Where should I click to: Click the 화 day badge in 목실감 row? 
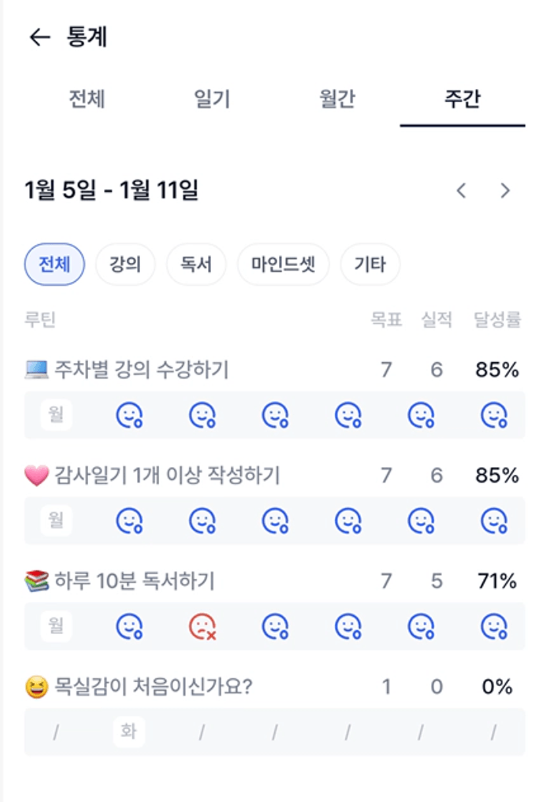129,732
